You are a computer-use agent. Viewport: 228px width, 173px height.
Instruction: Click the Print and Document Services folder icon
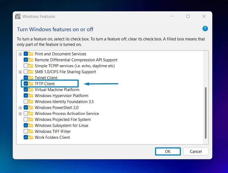tap(31, 54)
